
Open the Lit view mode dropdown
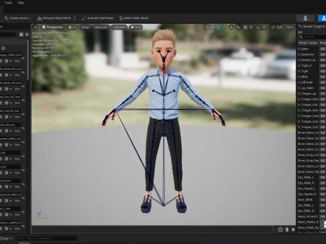72,27
